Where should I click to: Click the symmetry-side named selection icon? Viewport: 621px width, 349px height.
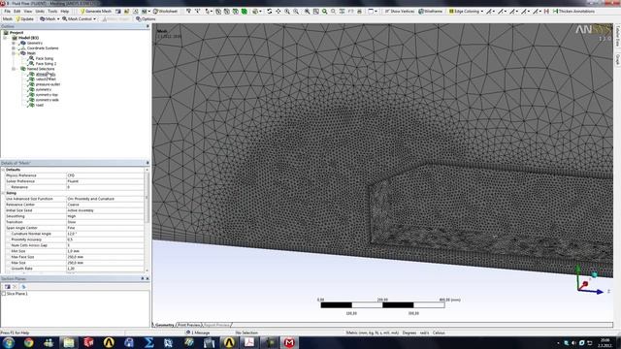point(31,100)
